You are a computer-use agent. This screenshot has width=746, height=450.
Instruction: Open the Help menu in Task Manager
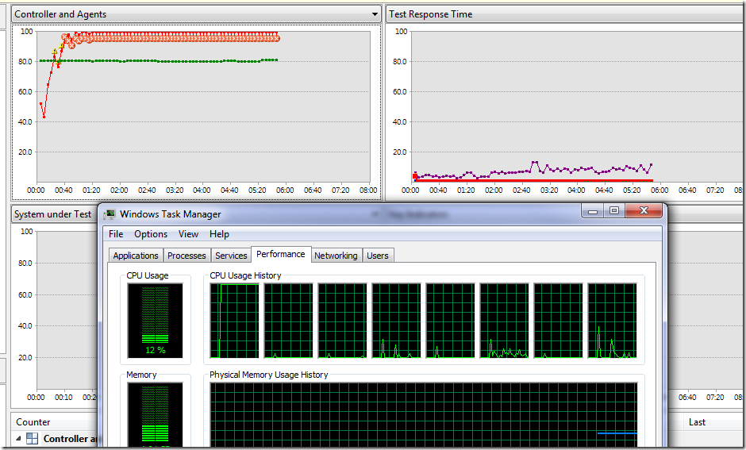coord(219,234)
